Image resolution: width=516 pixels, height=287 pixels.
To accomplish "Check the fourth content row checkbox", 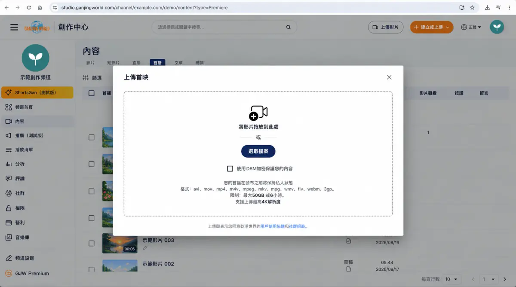I will (91, 218).
